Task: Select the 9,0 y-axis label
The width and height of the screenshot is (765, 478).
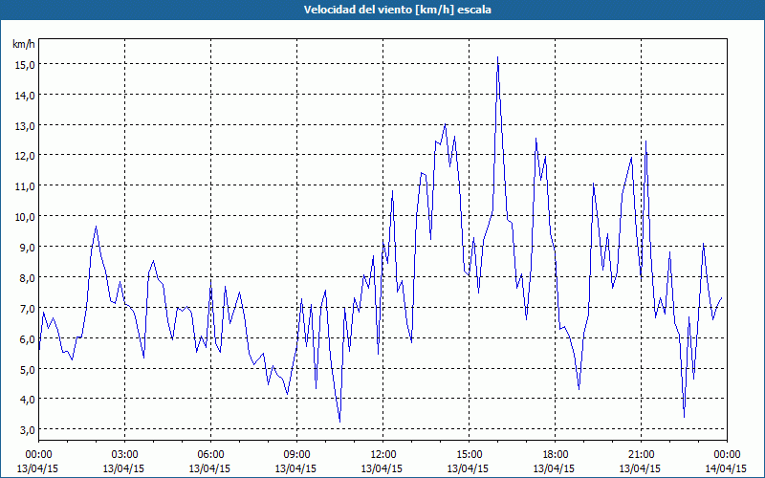Action: pos(27,248)
